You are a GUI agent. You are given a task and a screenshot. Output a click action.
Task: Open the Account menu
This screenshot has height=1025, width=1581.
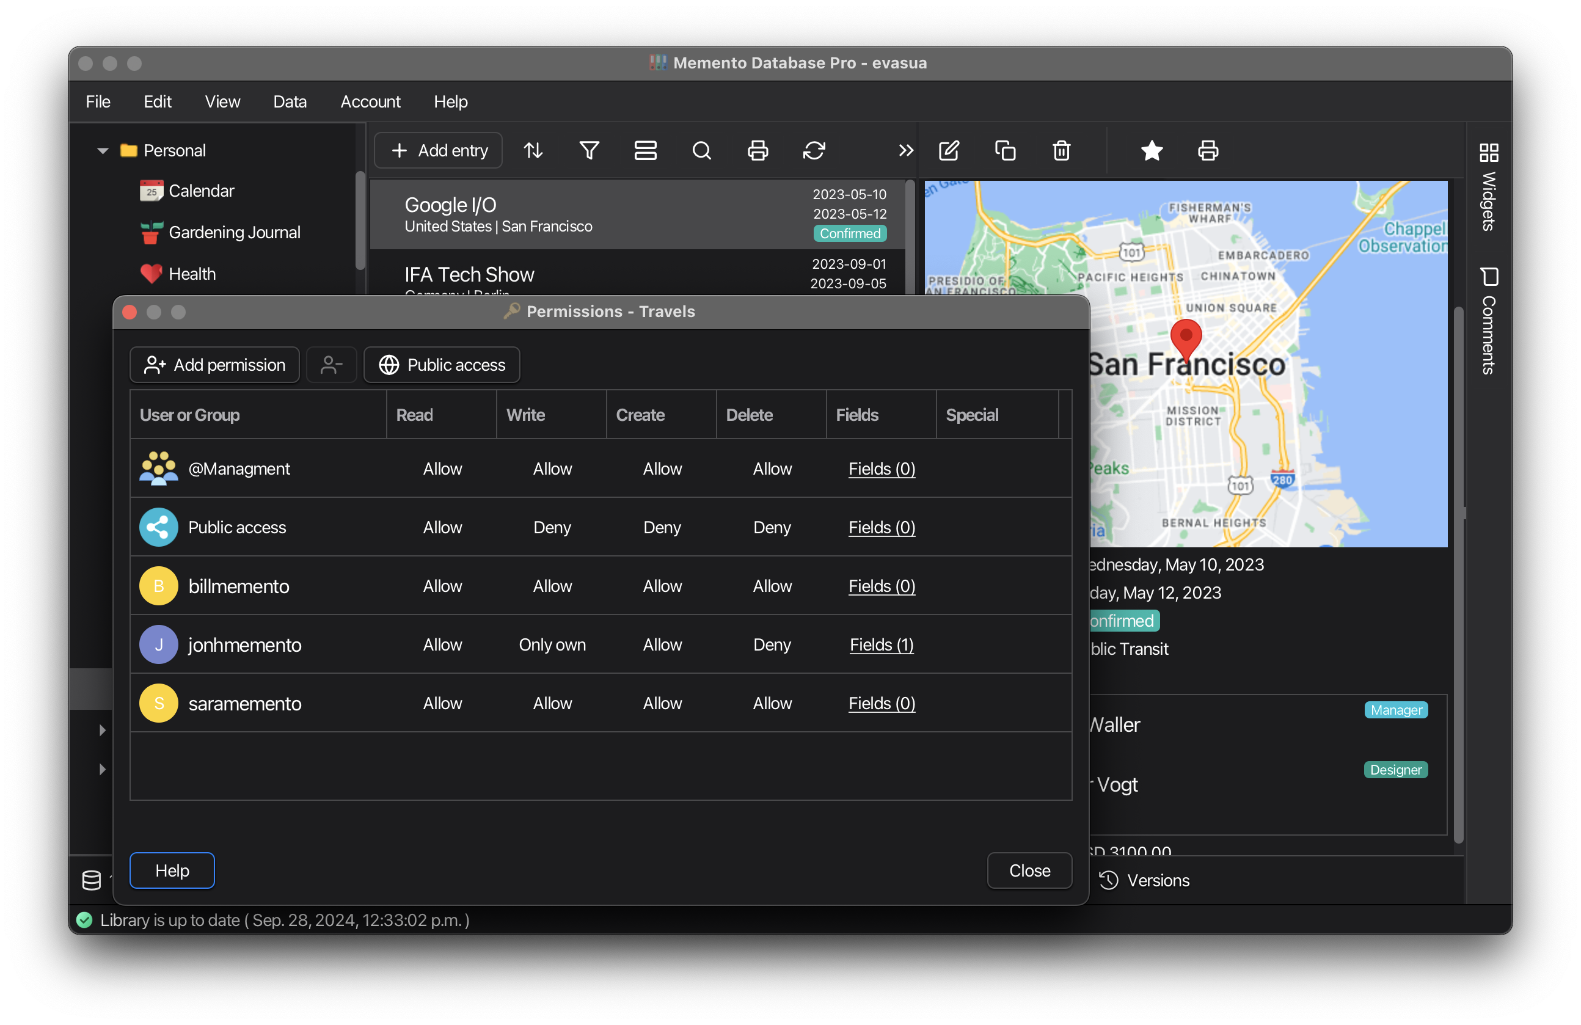click(x=370, y=101)
